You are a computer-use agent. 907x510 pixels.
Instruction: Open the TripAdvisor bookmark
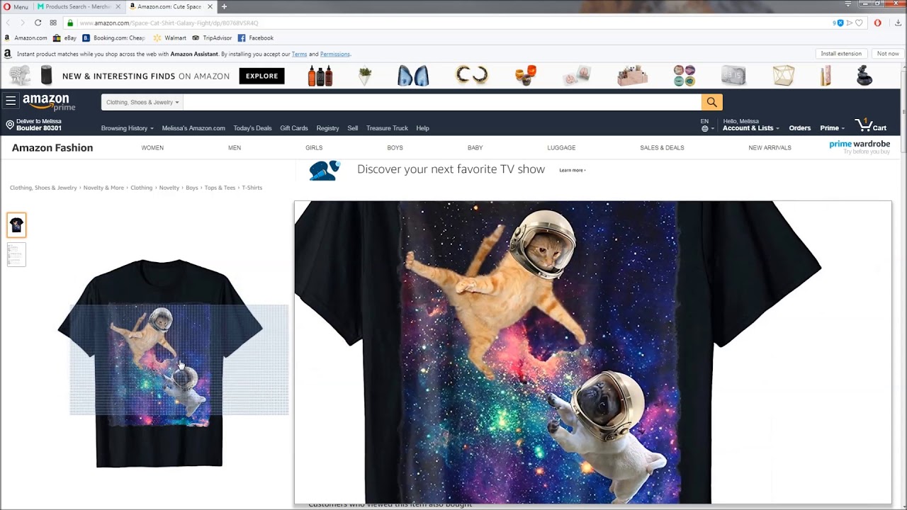(212, 38)
